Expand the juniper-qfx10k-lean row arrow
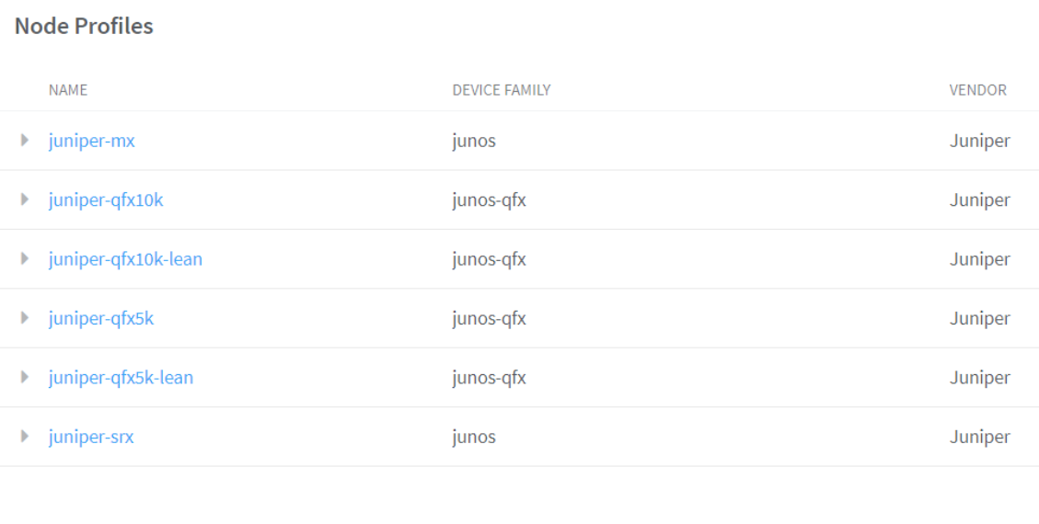The image size is (1039, 524). pyautogui.click(x=25, y=259)
